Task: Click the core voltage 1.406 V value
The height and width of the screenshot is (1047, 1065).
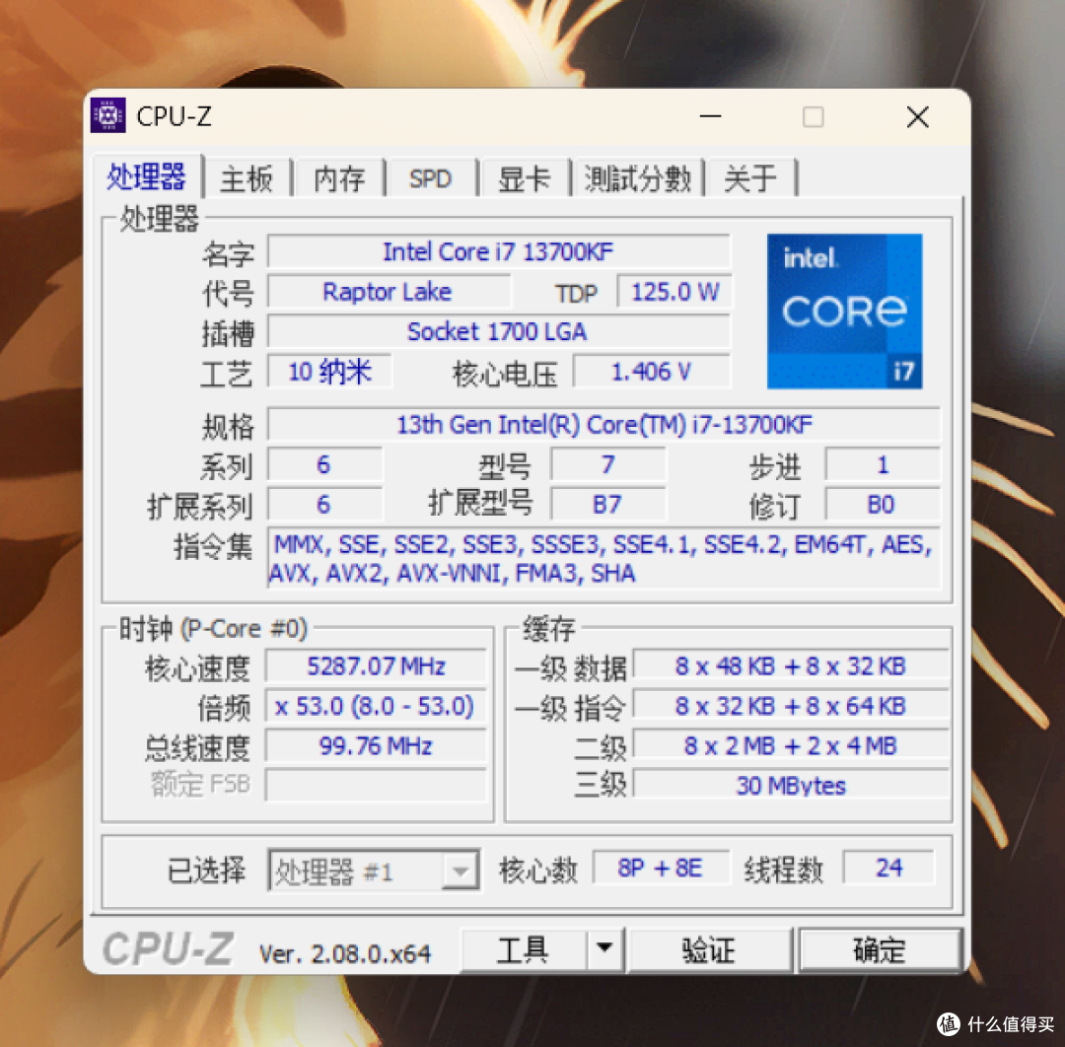Action: [652, 372]
